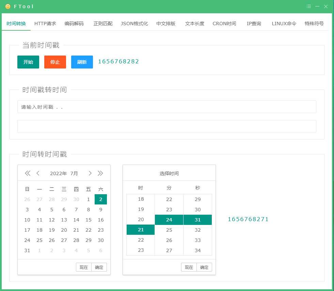Click the blue 刷新 button
The width and height of the screenshot is (334, 291).
[x=82, y=62]
